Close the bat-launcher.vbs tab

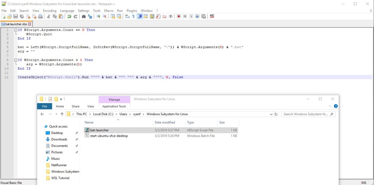[30, 24]
